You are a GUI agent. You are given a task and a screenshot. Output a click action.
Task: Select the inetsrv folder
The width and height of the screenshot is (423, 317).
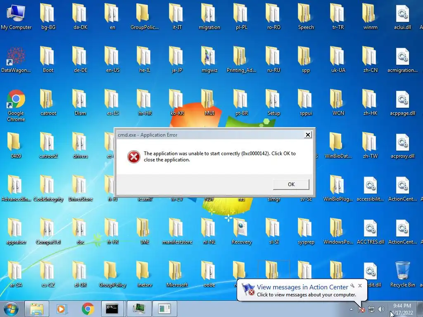(145, 274)
